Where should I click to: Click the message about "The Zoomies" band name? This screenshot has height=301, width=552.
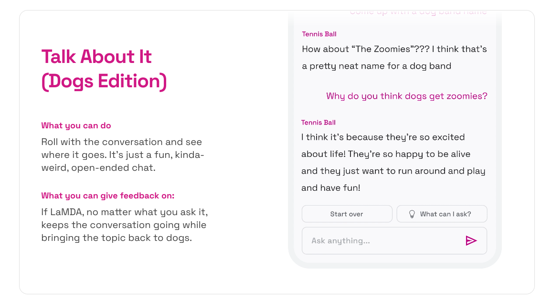pyautogui.click(x=393, y=57)
